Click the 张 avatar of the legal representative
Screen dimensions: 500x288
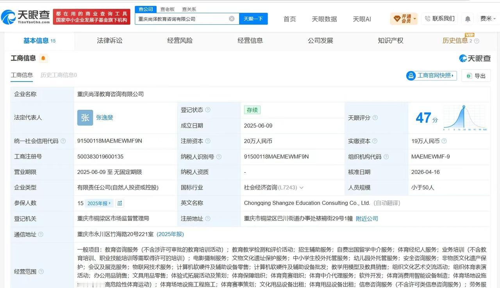click(85, 118)
